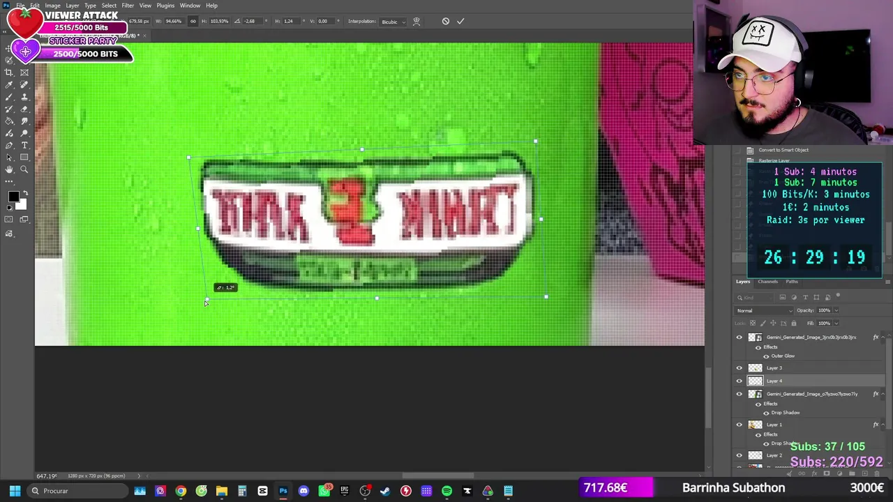This screenshot has width=893, height=502.
Task: Toggle the aspect ratio link icon
Action: (193, 21)
